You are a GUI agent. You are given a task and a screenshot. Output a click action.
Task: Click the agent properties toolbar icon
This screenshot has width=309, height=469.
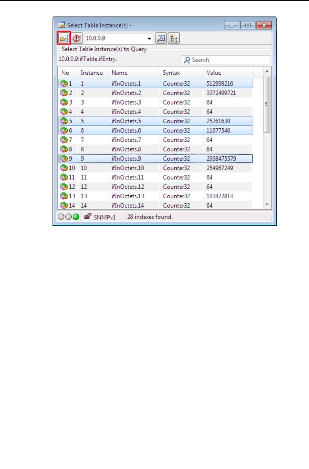pos(161,38)
